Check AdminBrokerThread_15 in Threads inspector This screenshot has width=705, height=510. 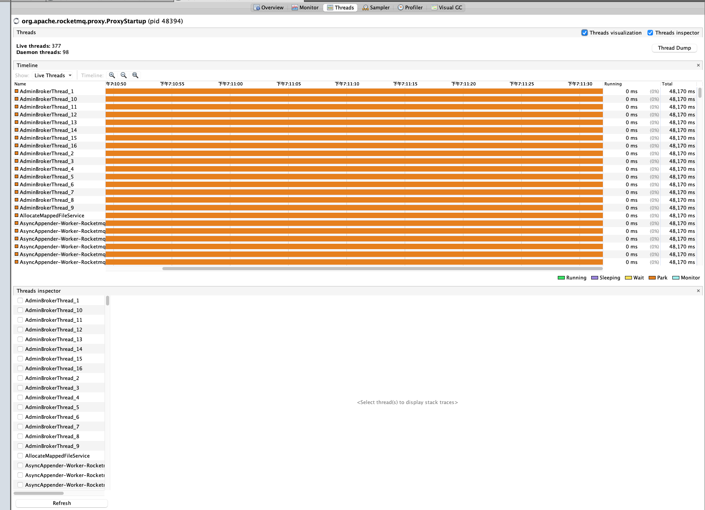pyautogui.click(x=20, y=359)
